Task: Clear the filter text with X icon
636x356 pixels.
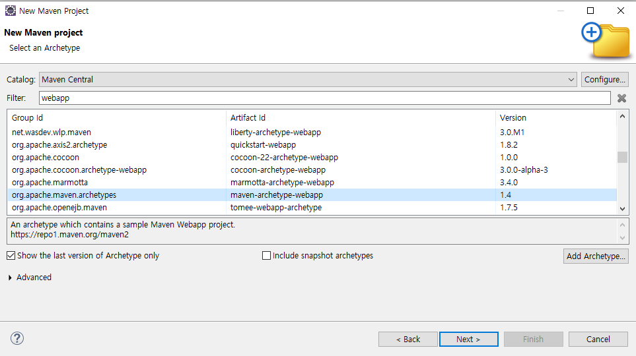Action: [x=621, y=98]
